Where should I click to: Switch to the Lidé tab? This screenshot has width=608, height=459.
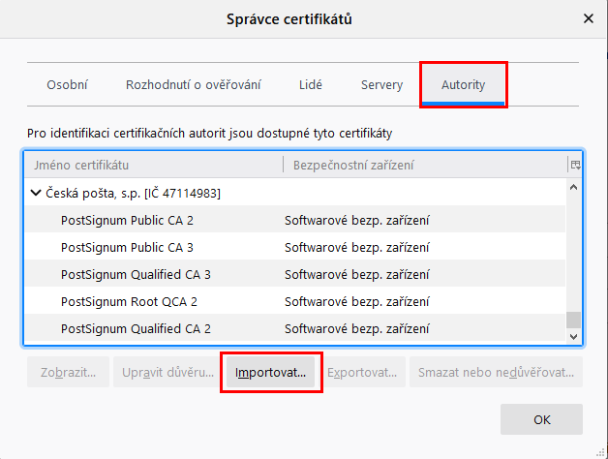point(311,85)
